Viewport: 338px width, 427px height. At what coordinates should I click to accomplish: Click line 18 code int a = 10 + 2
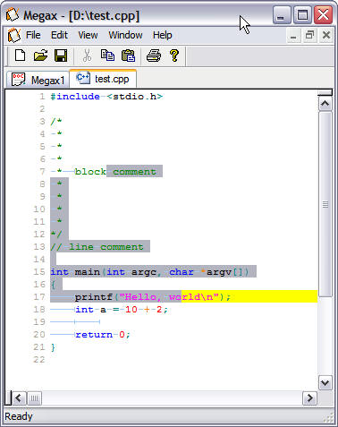coord(122,310)
